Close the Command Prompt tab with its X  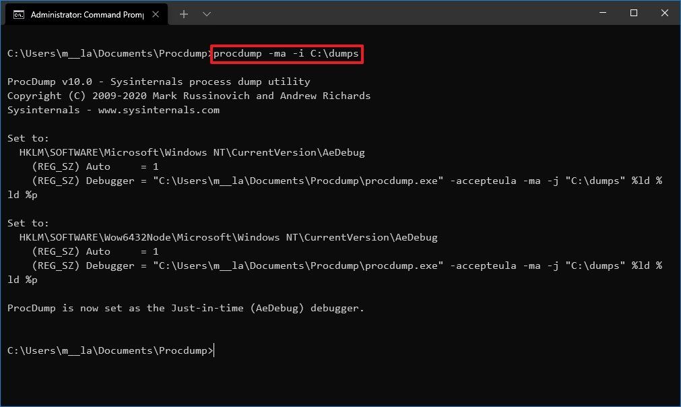click(x=156, y=13)
